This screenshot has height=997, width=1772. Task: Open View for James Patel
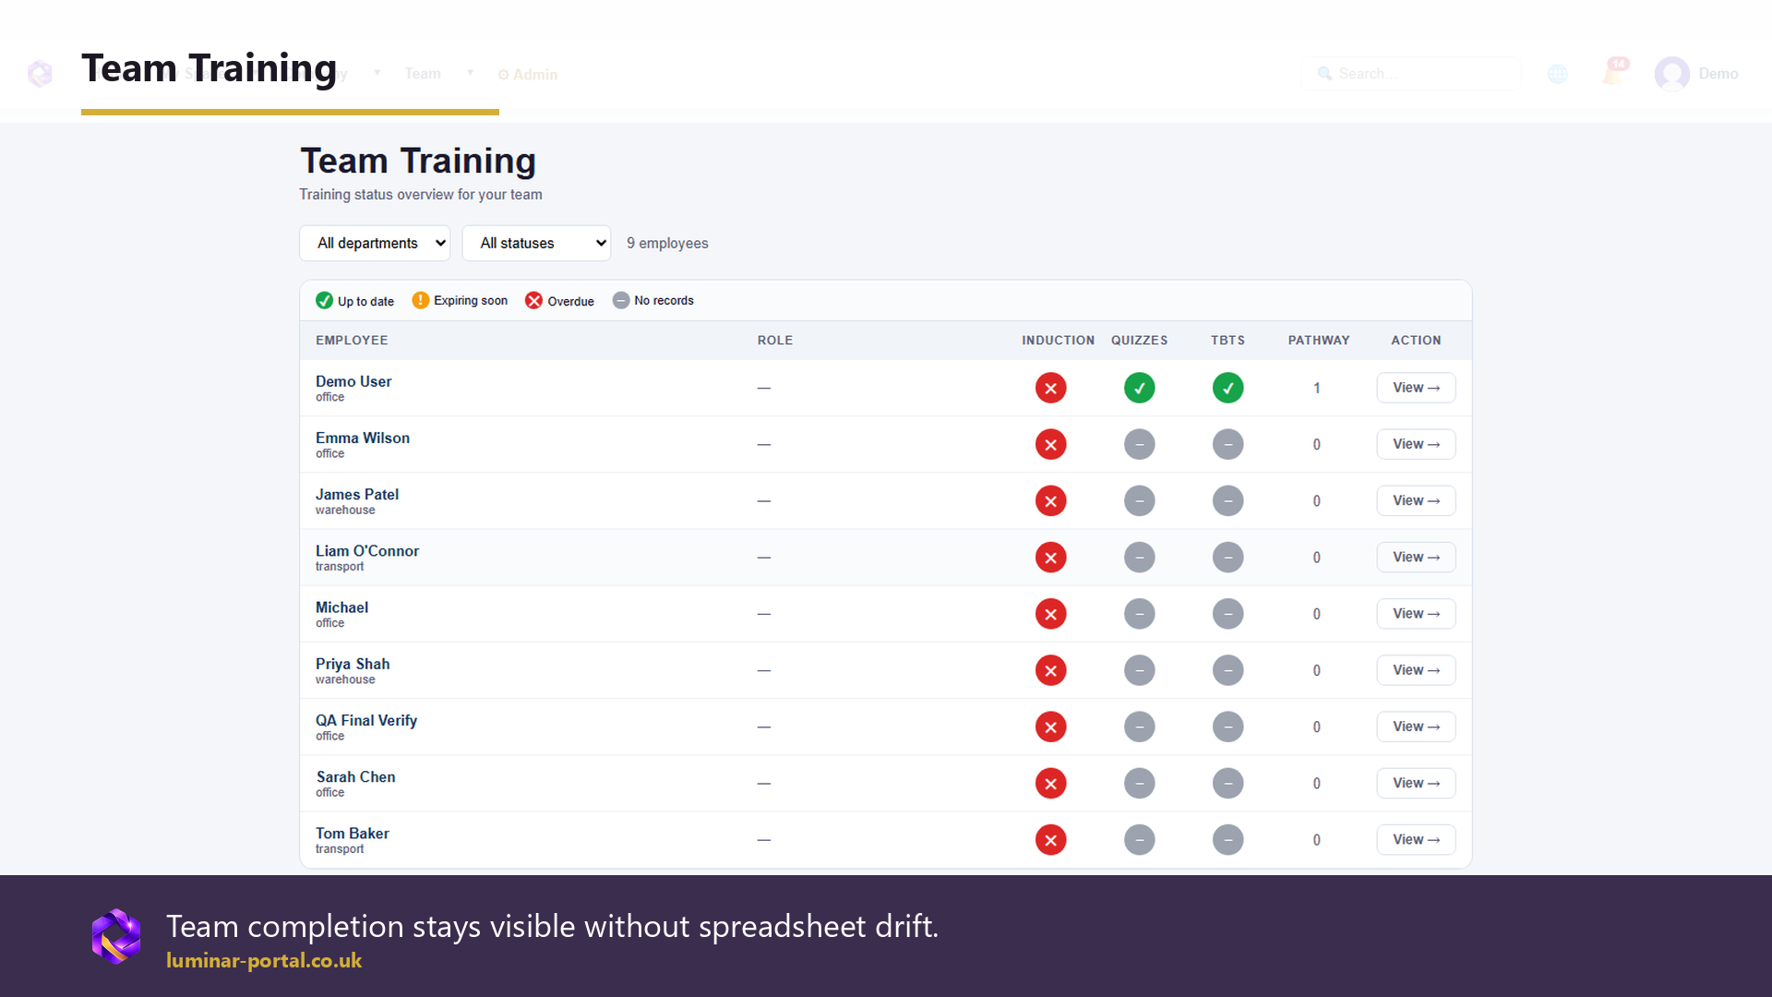click(1416, 500)
